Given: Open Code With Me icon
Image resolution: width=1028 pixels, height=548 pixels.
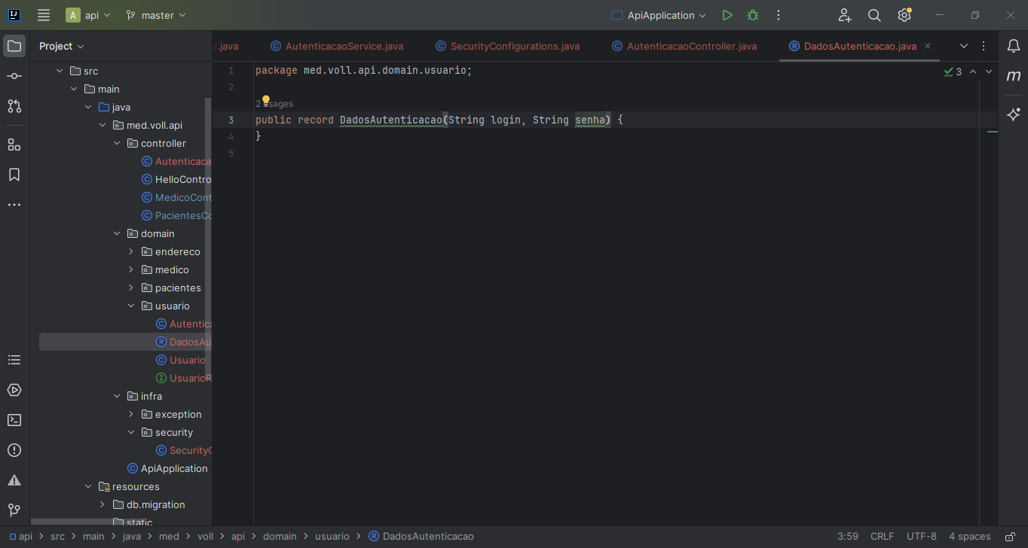Looking at the screenshot, I should [844, 15].
